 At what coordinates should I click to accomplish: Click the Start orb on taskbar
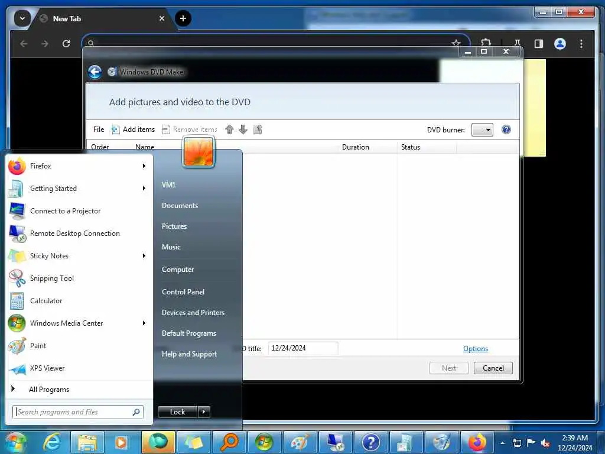click(16, 442)
